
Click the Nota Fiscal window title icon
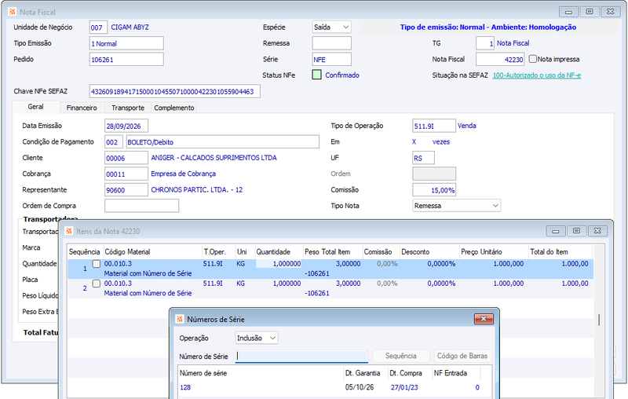click(13, 12)
